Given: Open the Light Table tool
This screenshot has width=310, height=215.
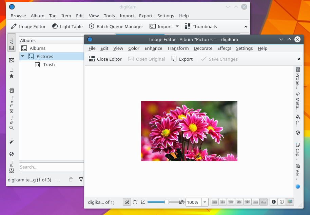Looking at the screenshot, I should coord(67,26).
